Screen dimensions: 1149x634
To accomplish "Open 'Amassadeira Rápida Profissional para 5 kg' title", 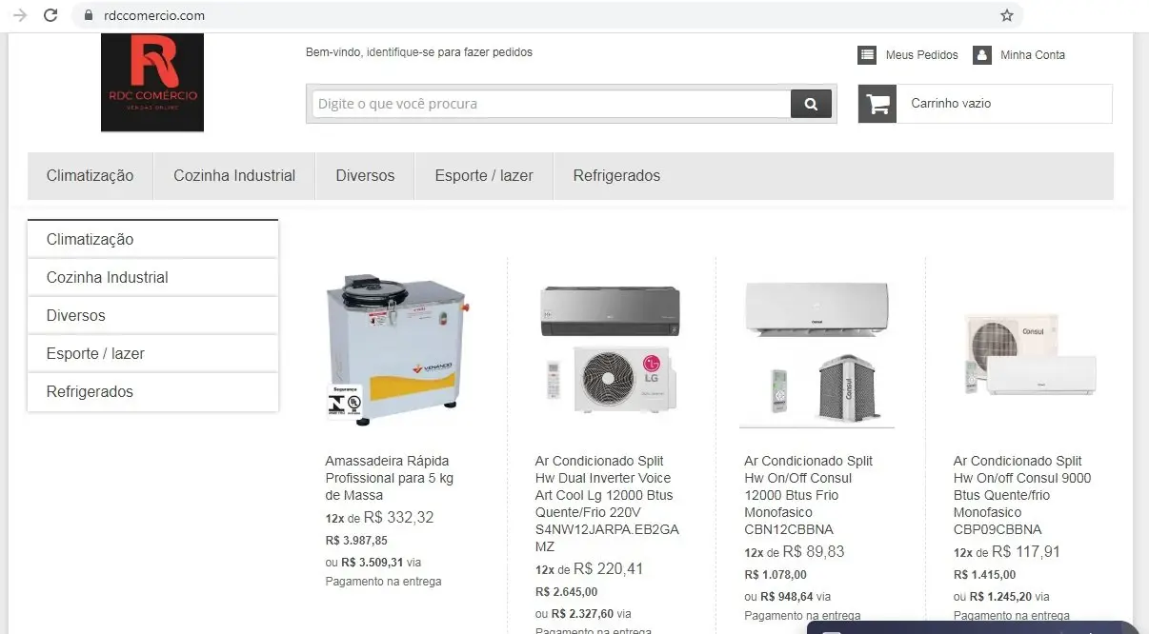I will click(390, 478).
